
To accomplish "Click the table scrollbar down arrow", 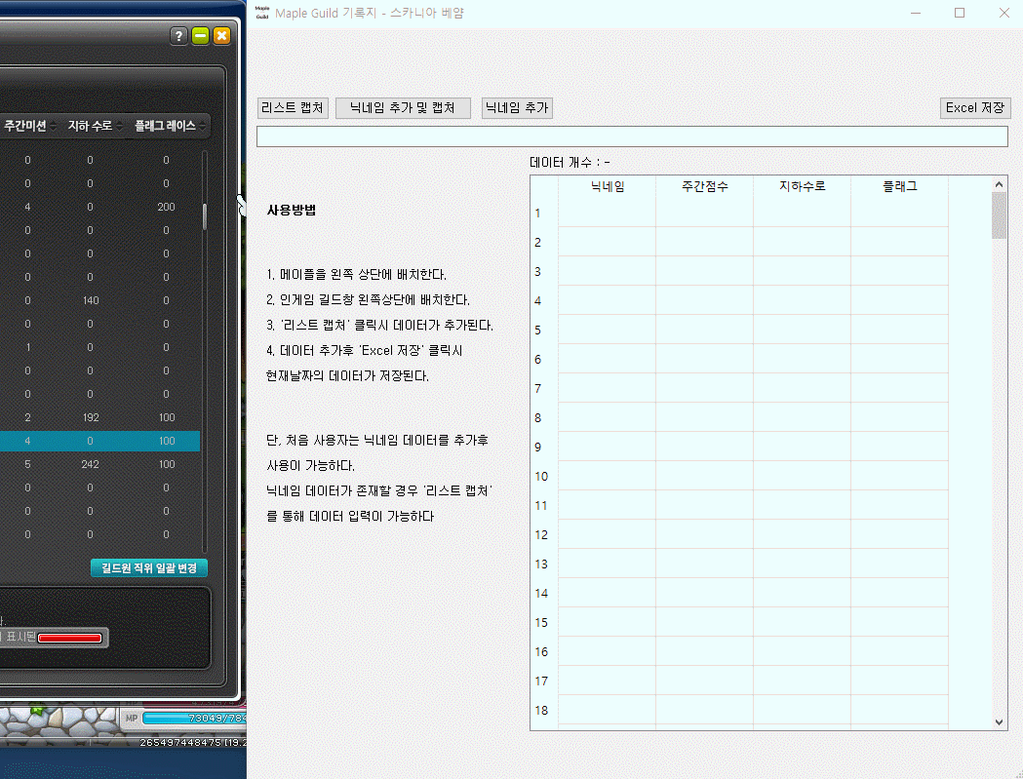I will click(x=999, y=721).
